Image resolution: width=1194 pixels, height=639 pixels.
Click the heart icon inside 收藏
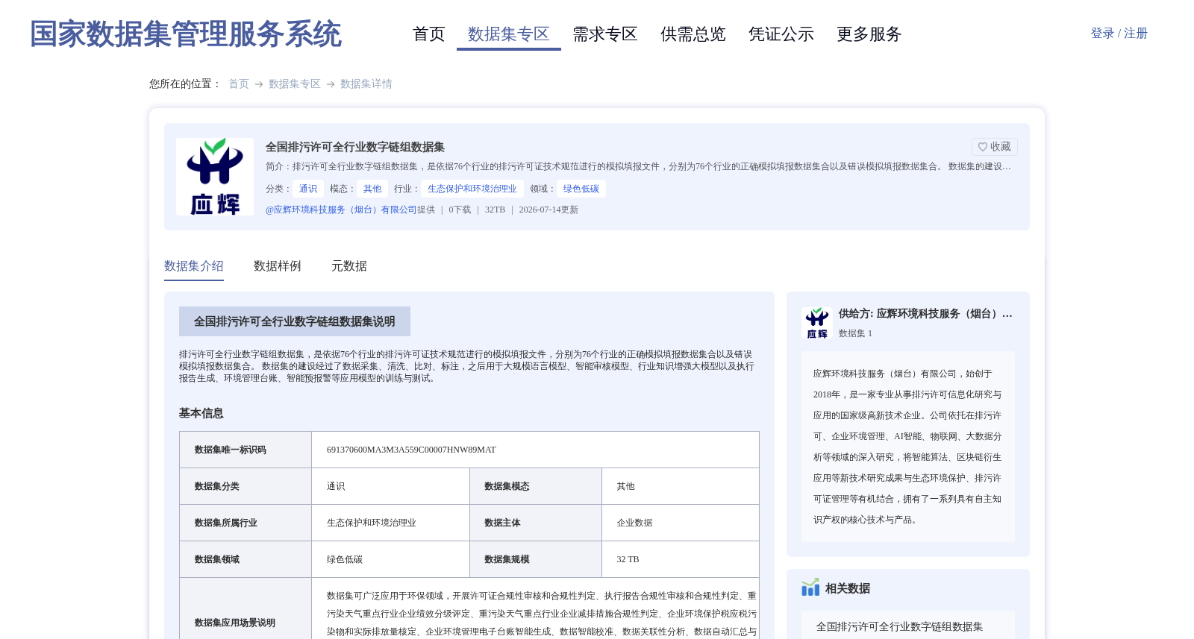click(983, 147)
